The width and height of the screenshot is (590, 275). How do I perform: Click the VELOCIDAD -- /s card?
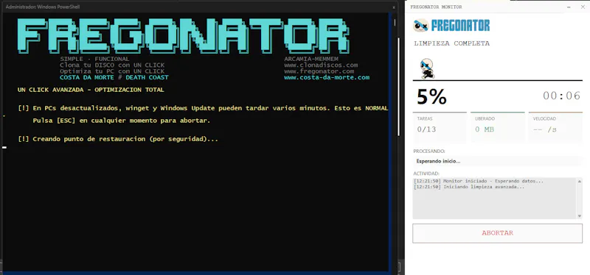point(555,127)
